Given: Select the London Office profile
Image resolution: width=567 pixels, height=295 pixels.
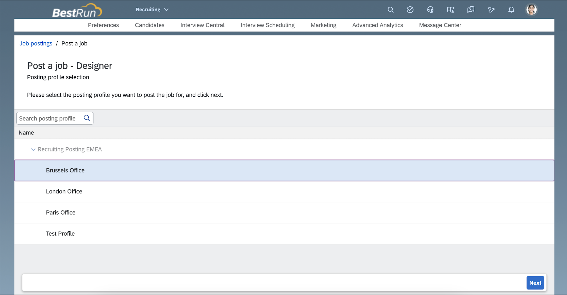Looking at the screenshot, I should pyautogui.click(x=284, y=192).
